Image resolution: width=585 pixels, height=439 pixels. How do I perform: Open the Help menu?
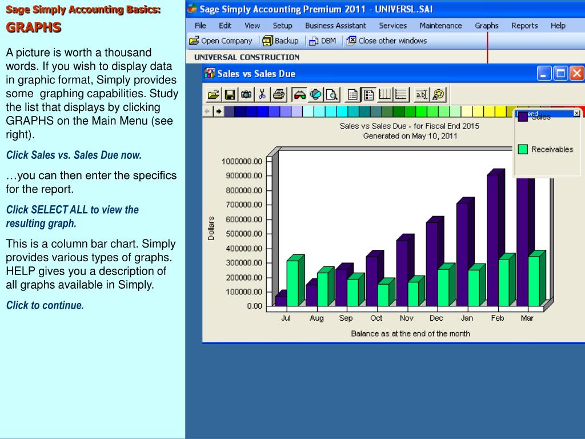[x=558, y=25]
